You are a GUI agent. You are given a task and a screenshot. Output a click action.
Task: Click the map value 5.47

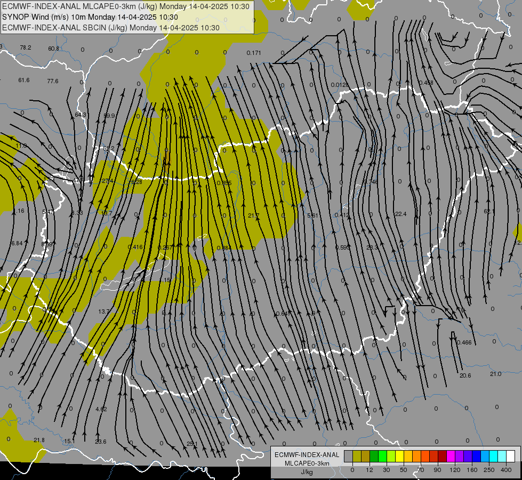48,212
